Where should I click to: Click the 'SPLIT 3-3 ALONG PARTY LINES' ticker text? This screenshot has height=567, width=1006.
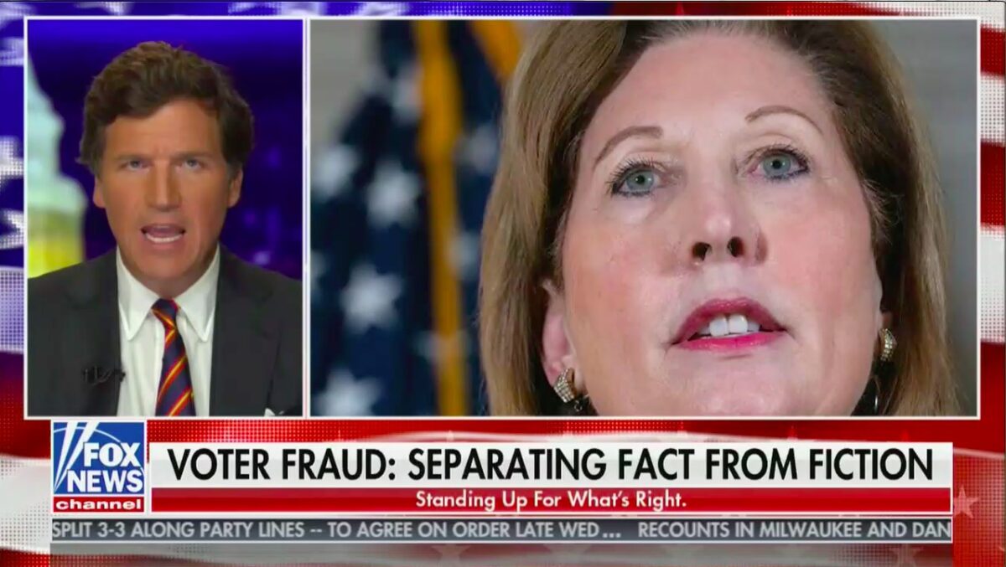tap(179, 530)
